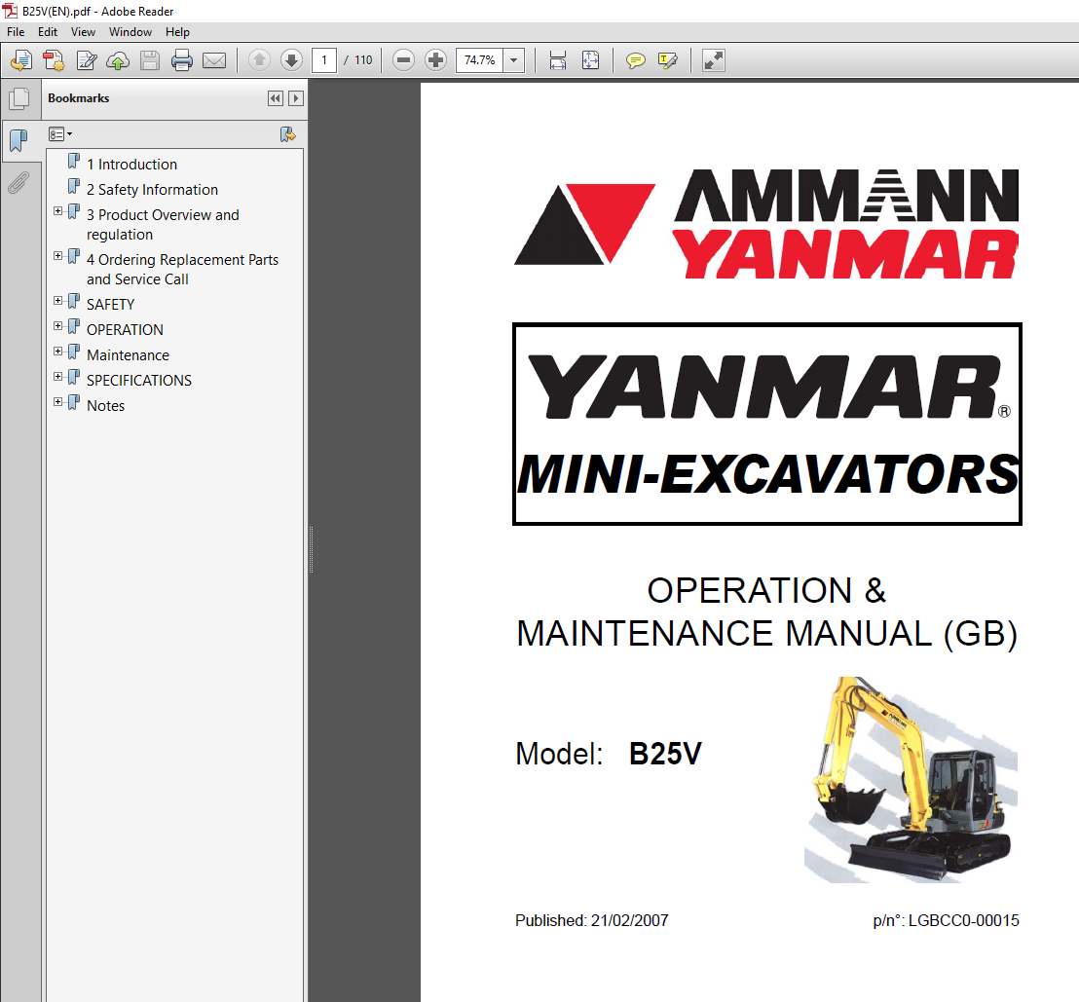Select the SPECIFICATIONS bookmark label
Viewport: 1079px width, 1002px height.
139,381
